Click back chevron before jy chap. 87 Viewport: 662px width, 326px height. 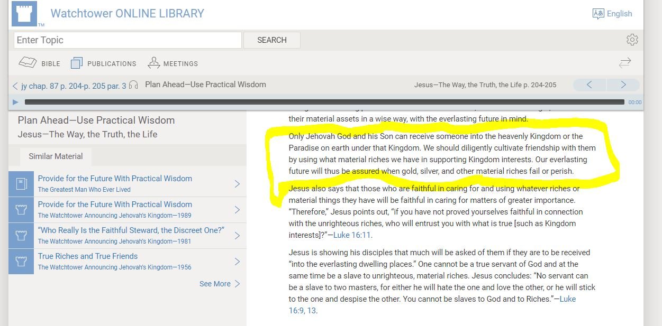[x=15, y=85]
